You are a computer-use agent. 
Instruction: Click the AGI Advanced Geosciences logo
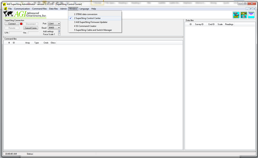pos(25,14)
